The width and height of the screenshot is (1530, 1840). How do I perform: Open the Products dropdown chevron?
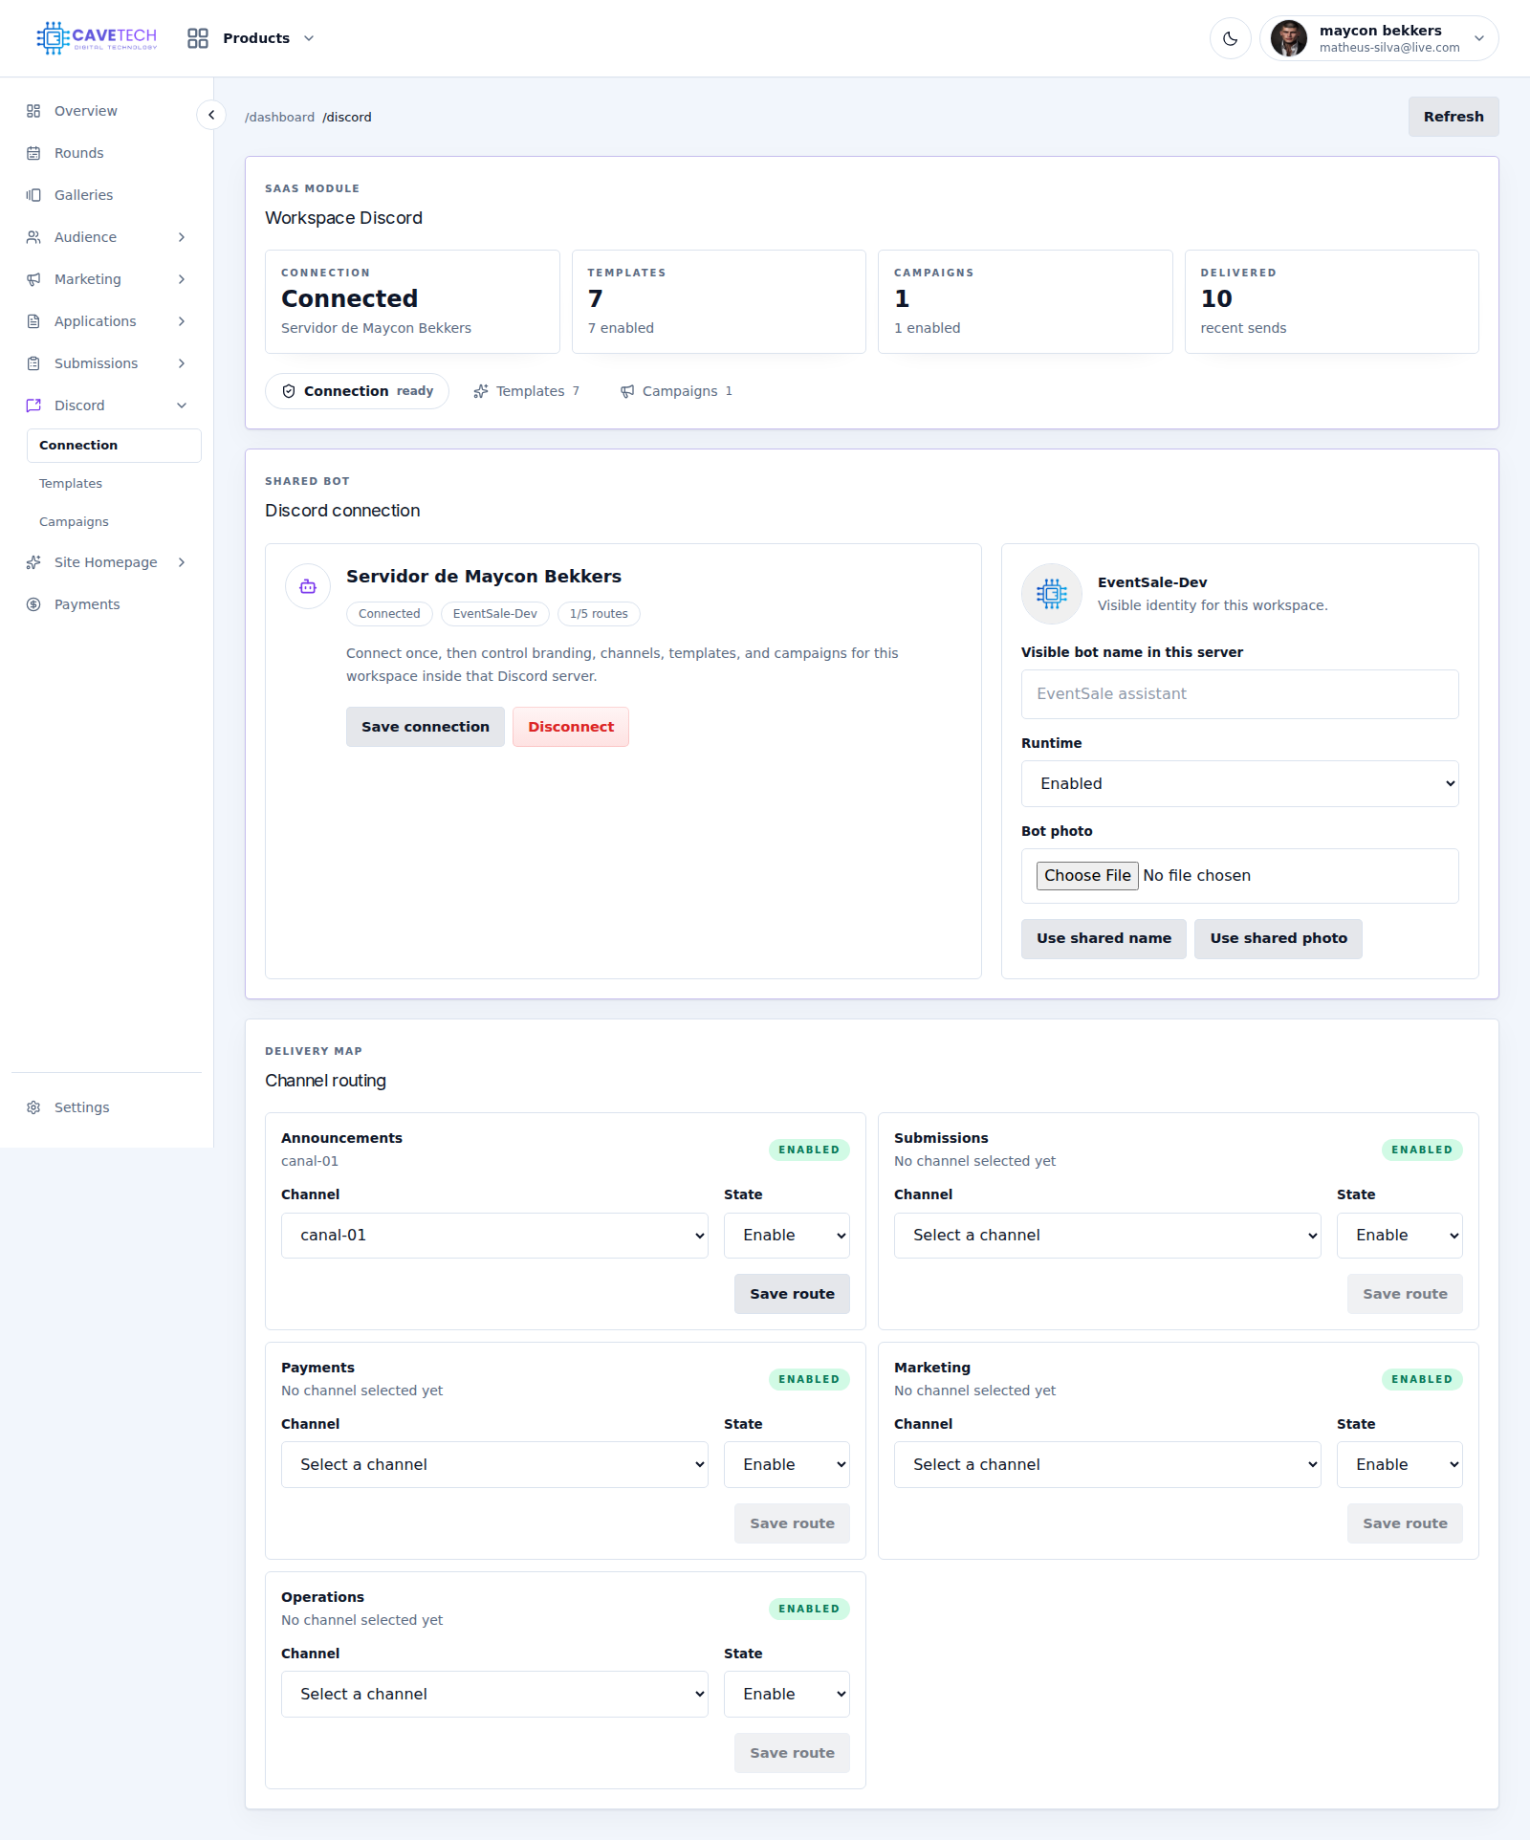point(309,38)
